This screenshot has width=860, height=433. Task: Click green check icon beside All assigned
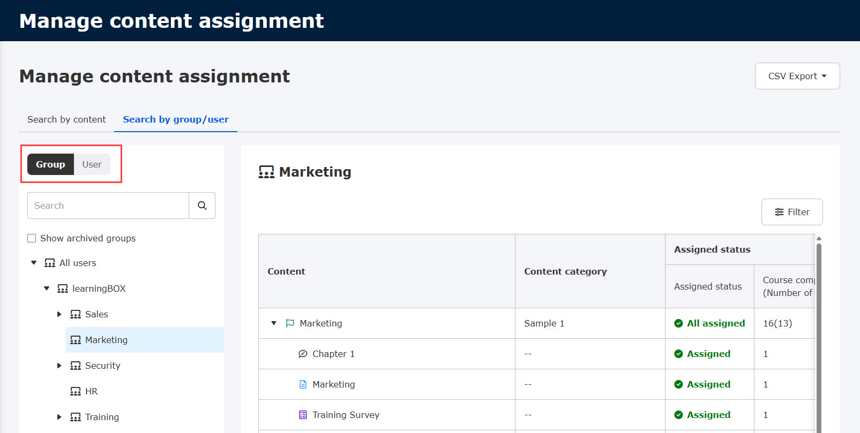coord(678,323)
